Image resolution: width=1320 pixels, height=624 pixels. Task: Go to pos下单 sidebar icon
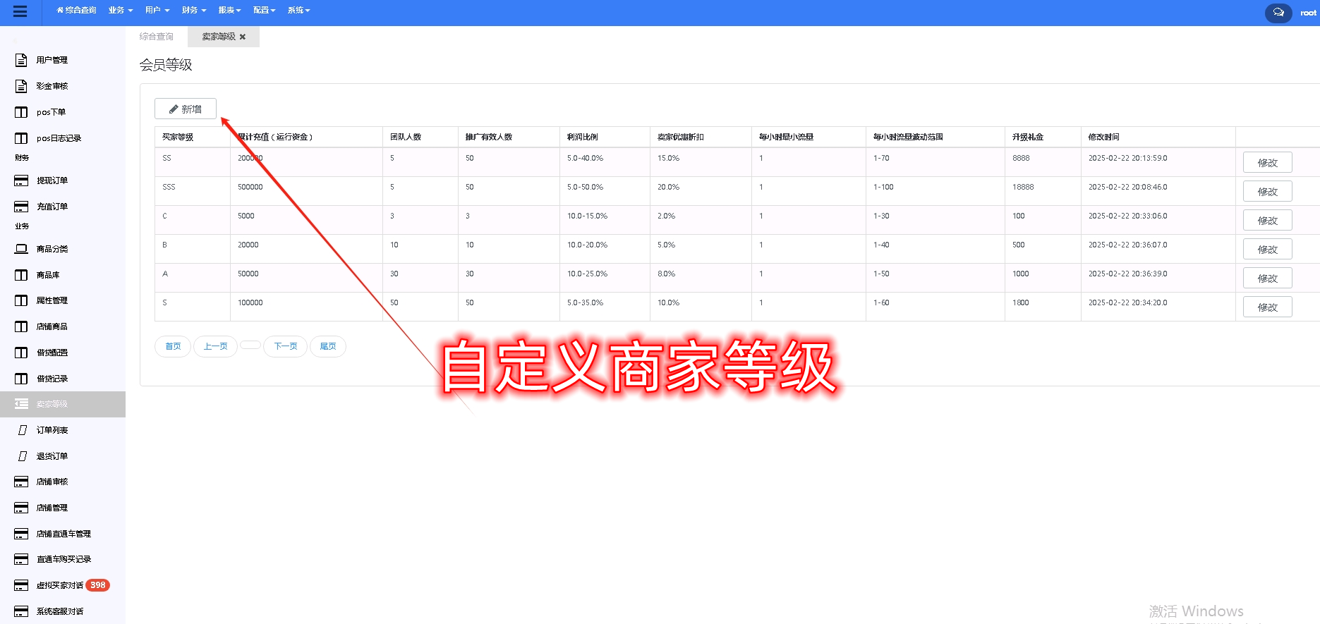(x=21, y=112)
